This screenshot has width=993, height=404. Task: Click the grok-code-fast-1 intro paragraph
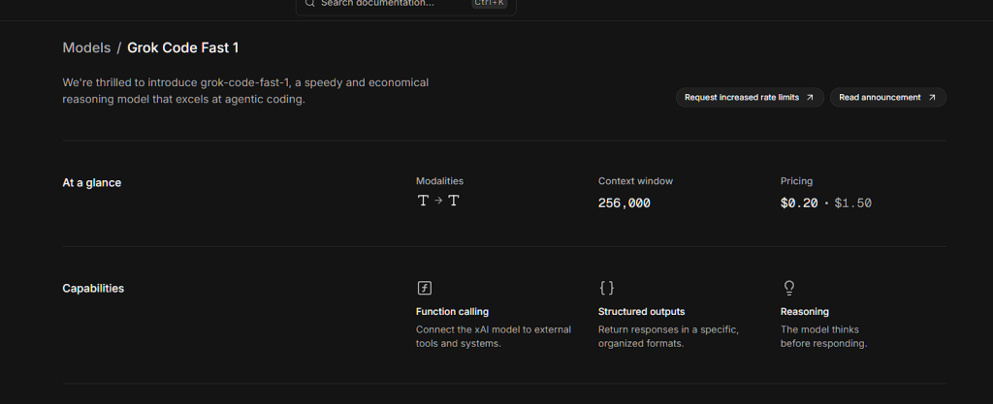click(245, 90)
